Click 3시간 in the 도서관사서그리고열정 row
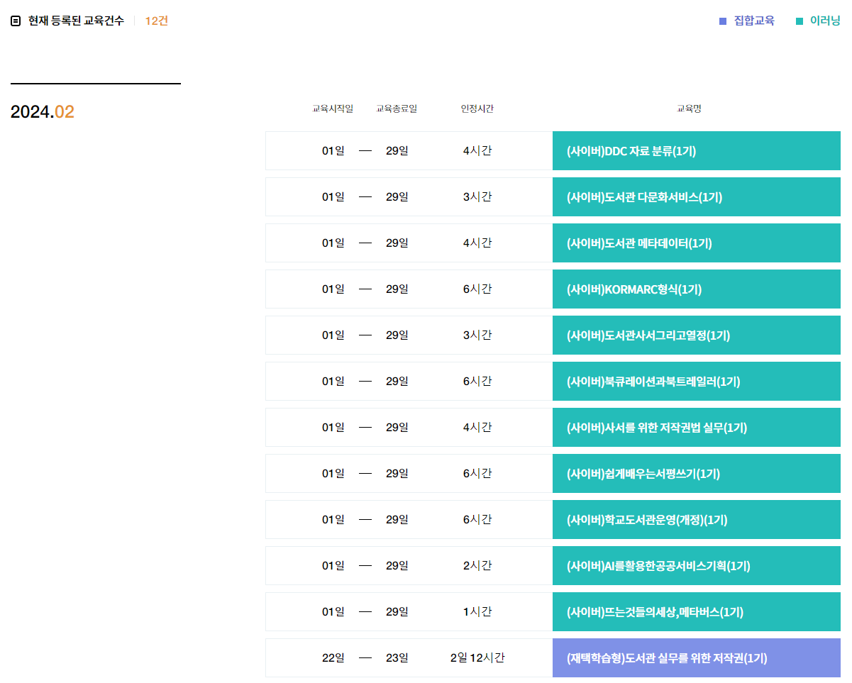Image resolution: width=852 pixels, height=683 pixels. point(477,335)
